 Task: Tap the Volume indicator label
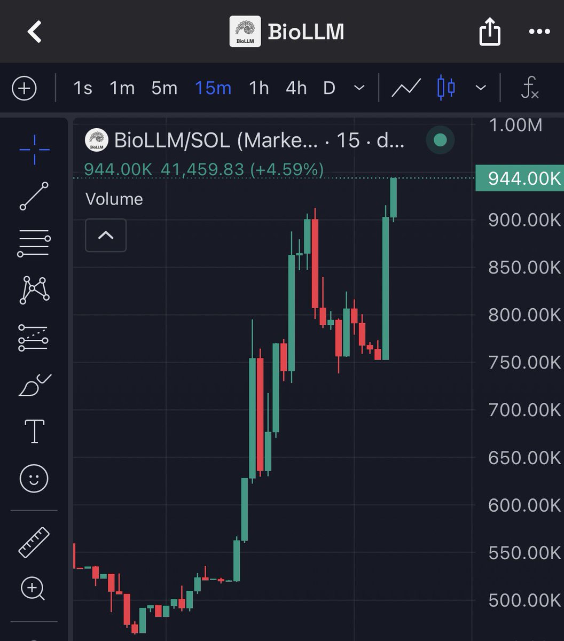point(114,199)
